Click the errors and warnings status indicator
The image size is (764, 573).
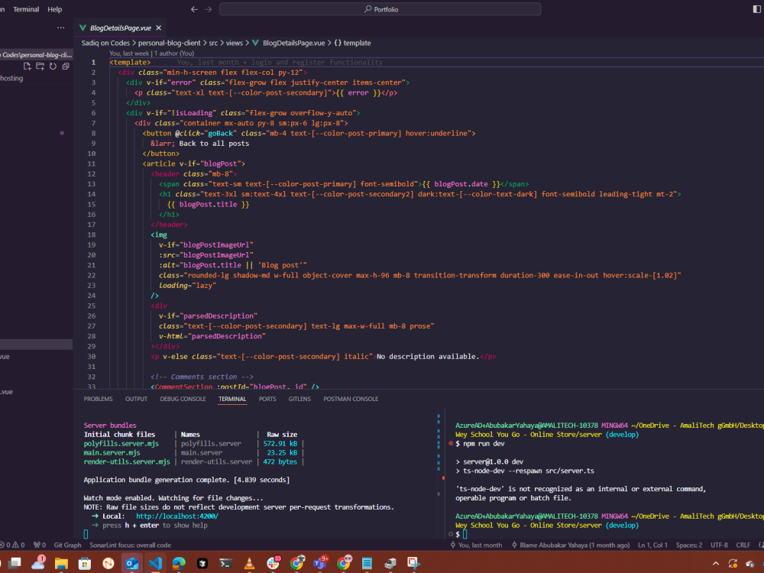coord(13,545)
